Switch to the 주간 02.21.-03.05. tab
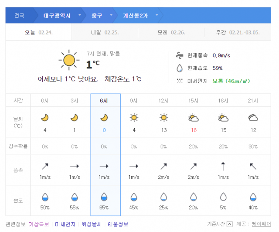Viewport: 279px width, 232px height. pyautogui.click(x=238, y=32)
